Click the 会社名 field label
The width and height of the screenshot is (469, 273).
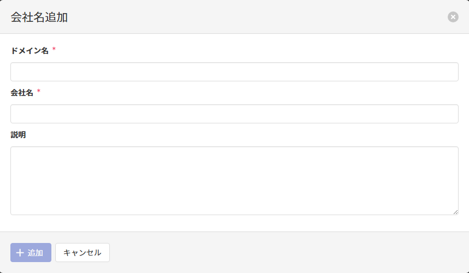point(22,93)
